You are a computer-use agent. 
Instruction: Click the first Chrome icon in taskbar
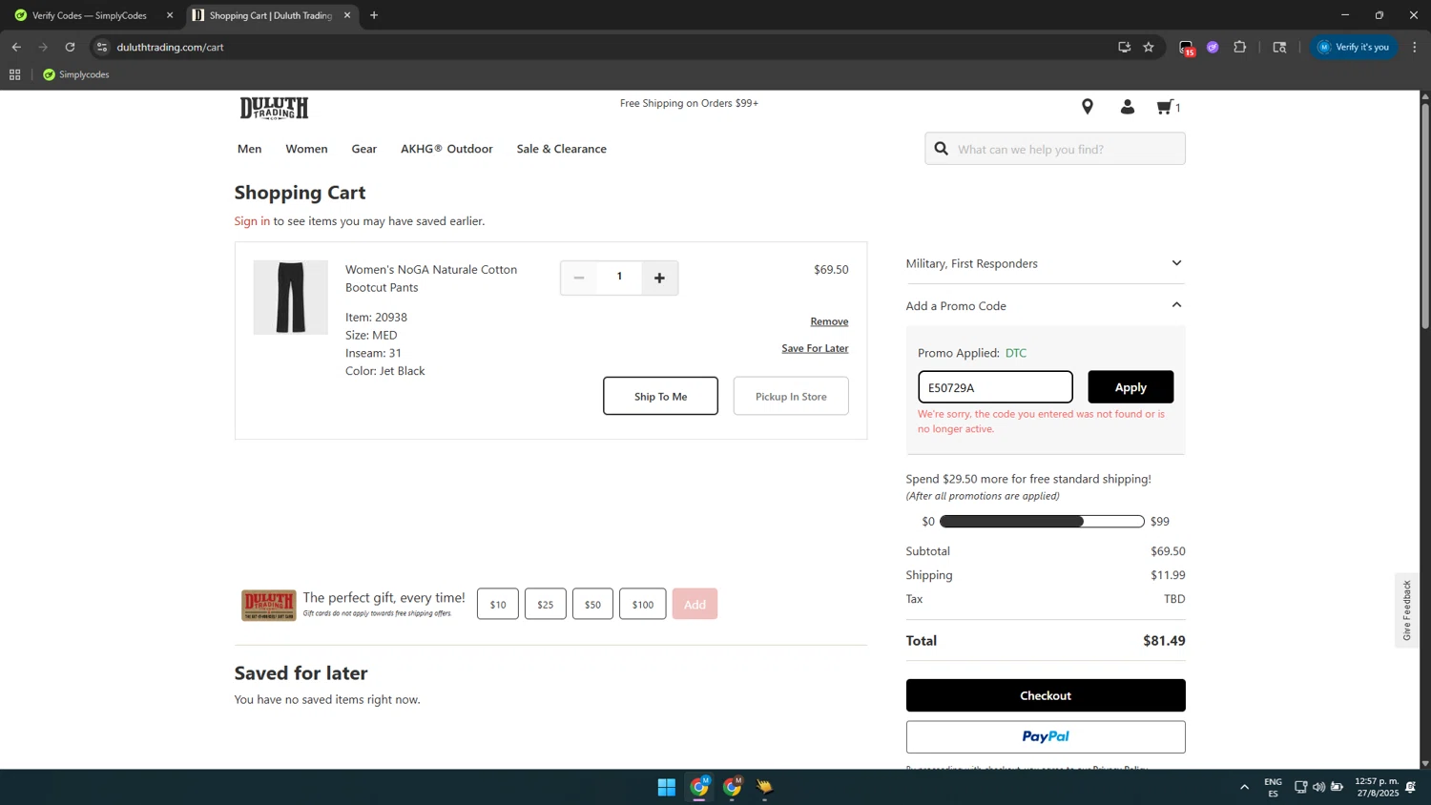699,787
